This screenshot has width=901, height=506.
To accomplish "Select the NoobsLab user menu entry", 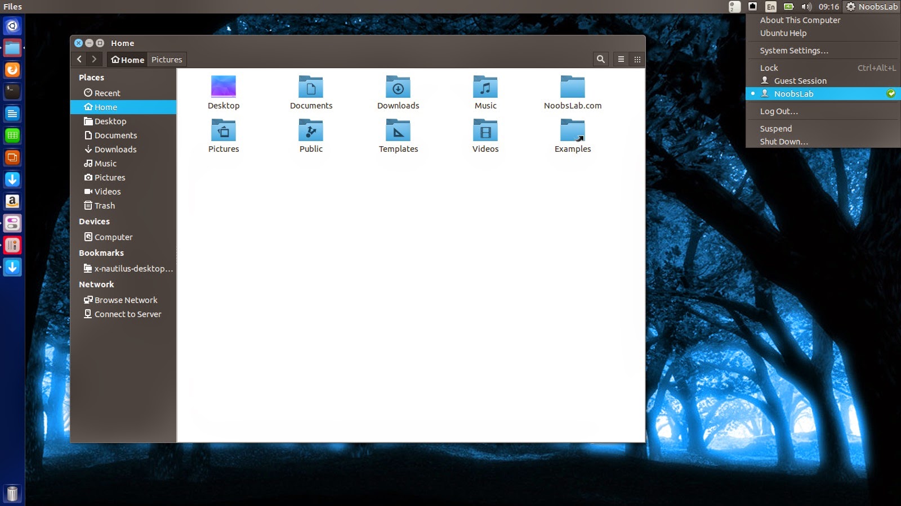I will [x=823, y=93].
